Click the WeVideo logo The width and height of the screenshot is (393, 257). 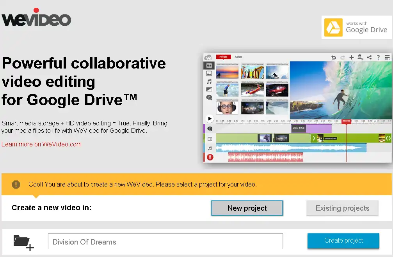tap(36, 17)
